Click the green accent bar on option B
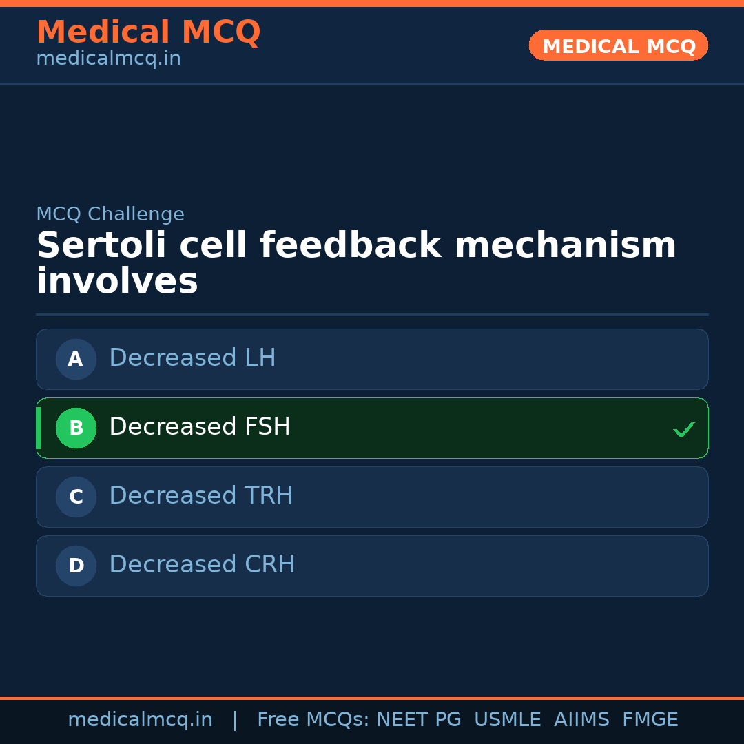This screenshot has height=744, width=744. [39, 428]
